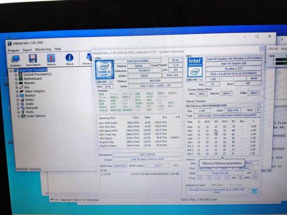Click the DELL 01RDCX motherboard field

(x=148, y=155)
